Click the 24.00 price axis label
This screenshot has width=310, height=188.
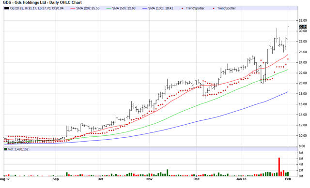click(x=303, y=62)
